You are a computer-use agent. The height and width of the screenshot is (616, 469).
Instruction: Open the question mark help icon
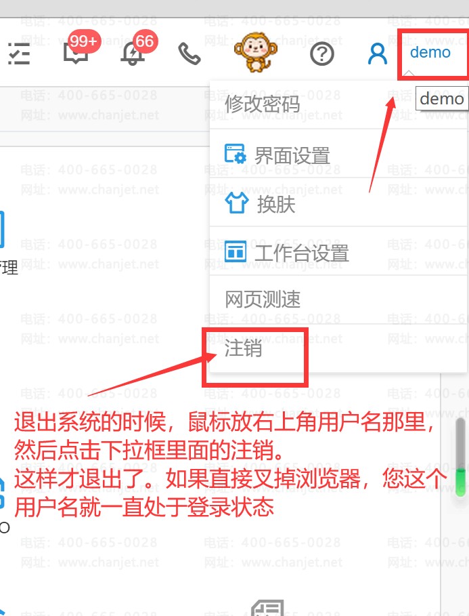[322, 54]
